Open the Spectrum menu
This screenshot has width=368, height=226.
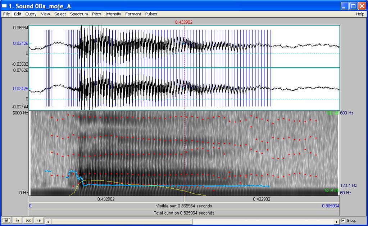[79, 14]
